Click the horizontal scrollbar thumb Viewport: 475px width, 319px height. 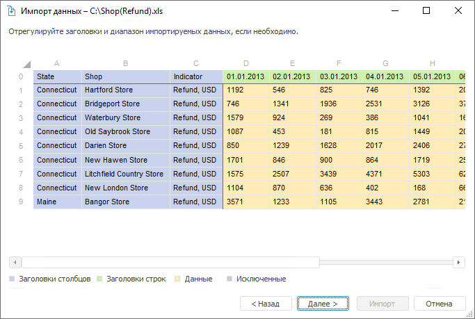[x=170, y=262]
